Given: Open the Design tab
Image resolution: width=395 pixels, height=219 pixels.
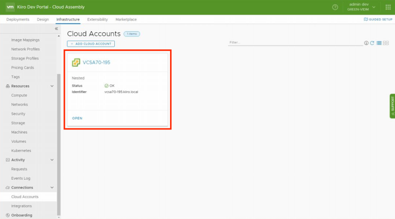Looking at the screenshot, I should coord(43,19).
